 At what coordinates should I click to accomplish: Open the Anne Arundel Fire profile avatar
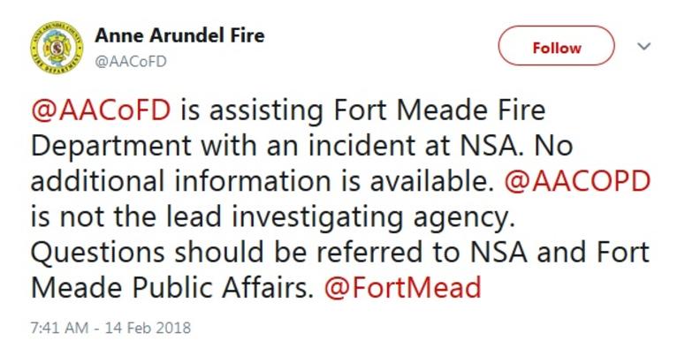click(57, 47)
